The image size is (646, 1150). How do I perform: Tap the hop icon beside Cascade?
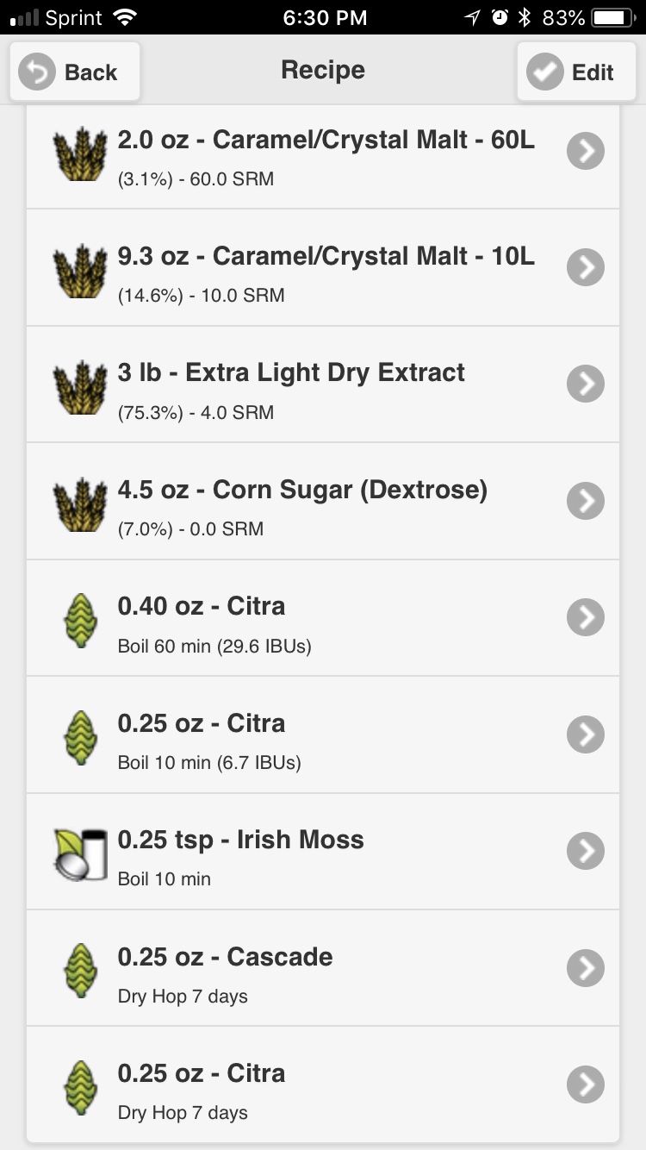tap(79, 970)
